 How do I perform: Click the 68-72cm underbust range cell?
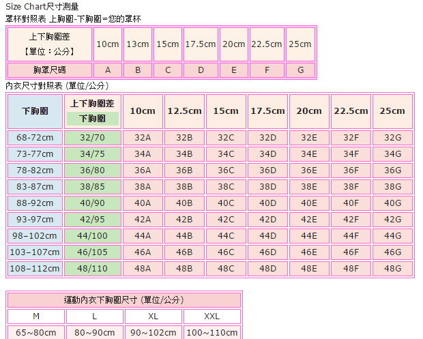coord(34,138)
